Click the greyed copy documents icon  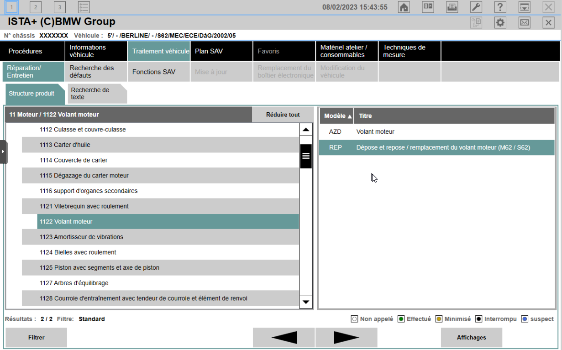coord(476,22)
